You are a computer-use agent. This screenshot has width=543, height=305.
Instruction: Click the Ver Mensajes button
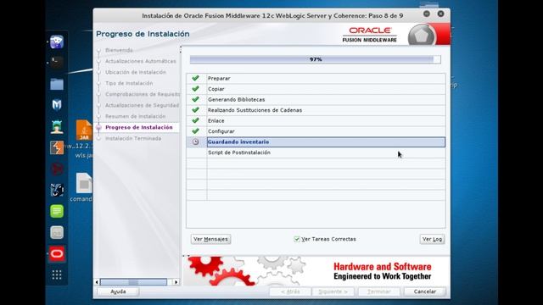tap(210, 239)
